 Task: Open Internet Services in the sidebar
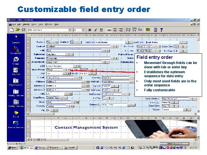click(16, 125)
